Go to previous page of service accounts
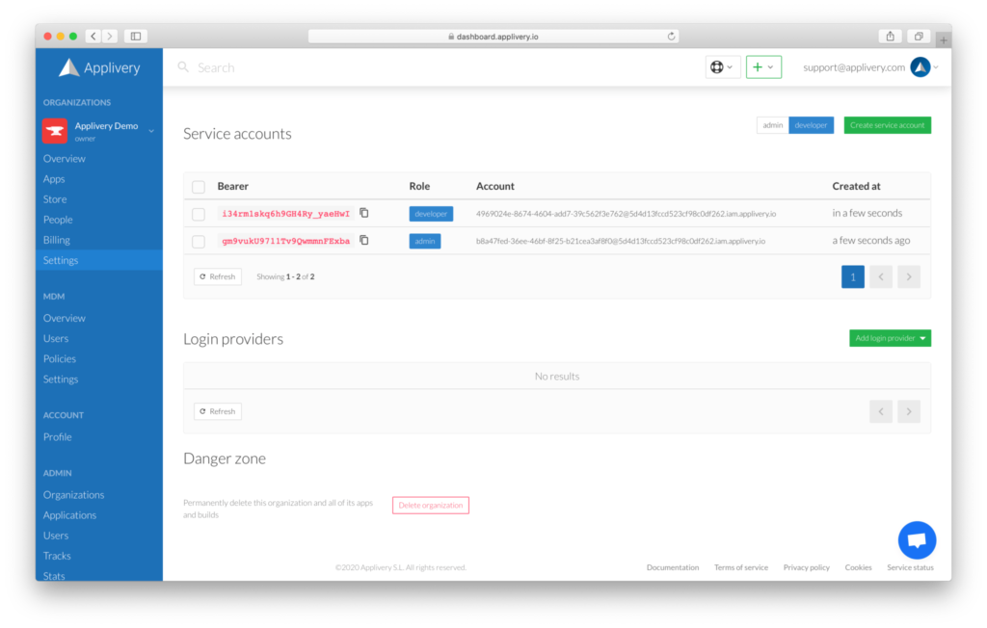 pos(881,276)
